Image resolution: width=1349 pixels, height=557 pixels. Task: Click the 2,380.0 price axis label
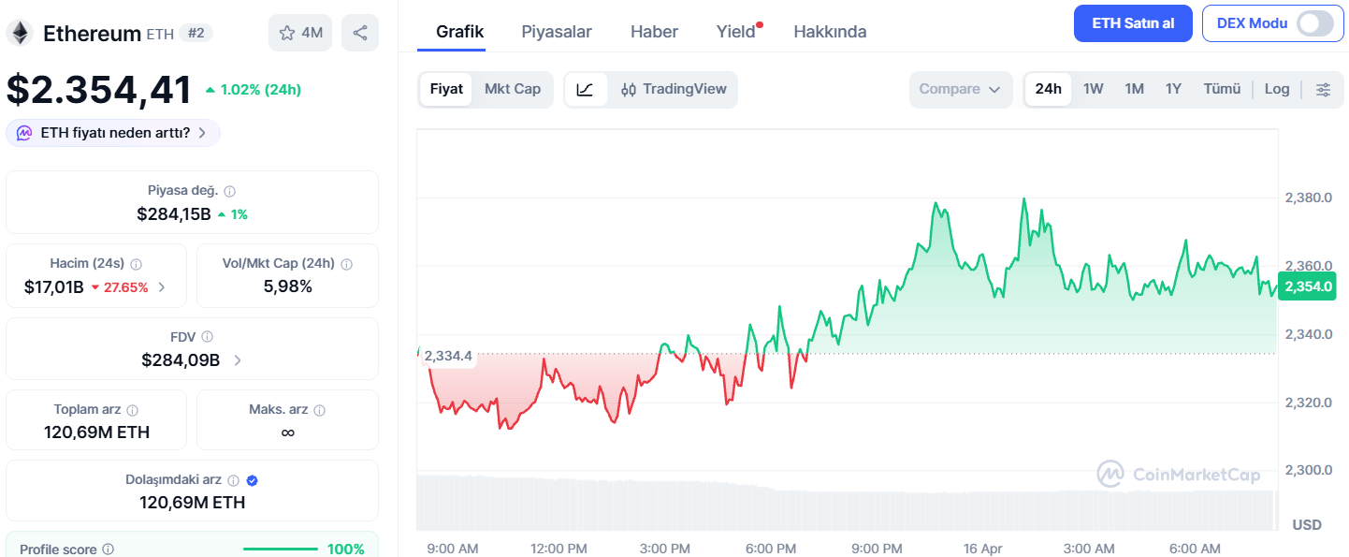coord(1309,198)
